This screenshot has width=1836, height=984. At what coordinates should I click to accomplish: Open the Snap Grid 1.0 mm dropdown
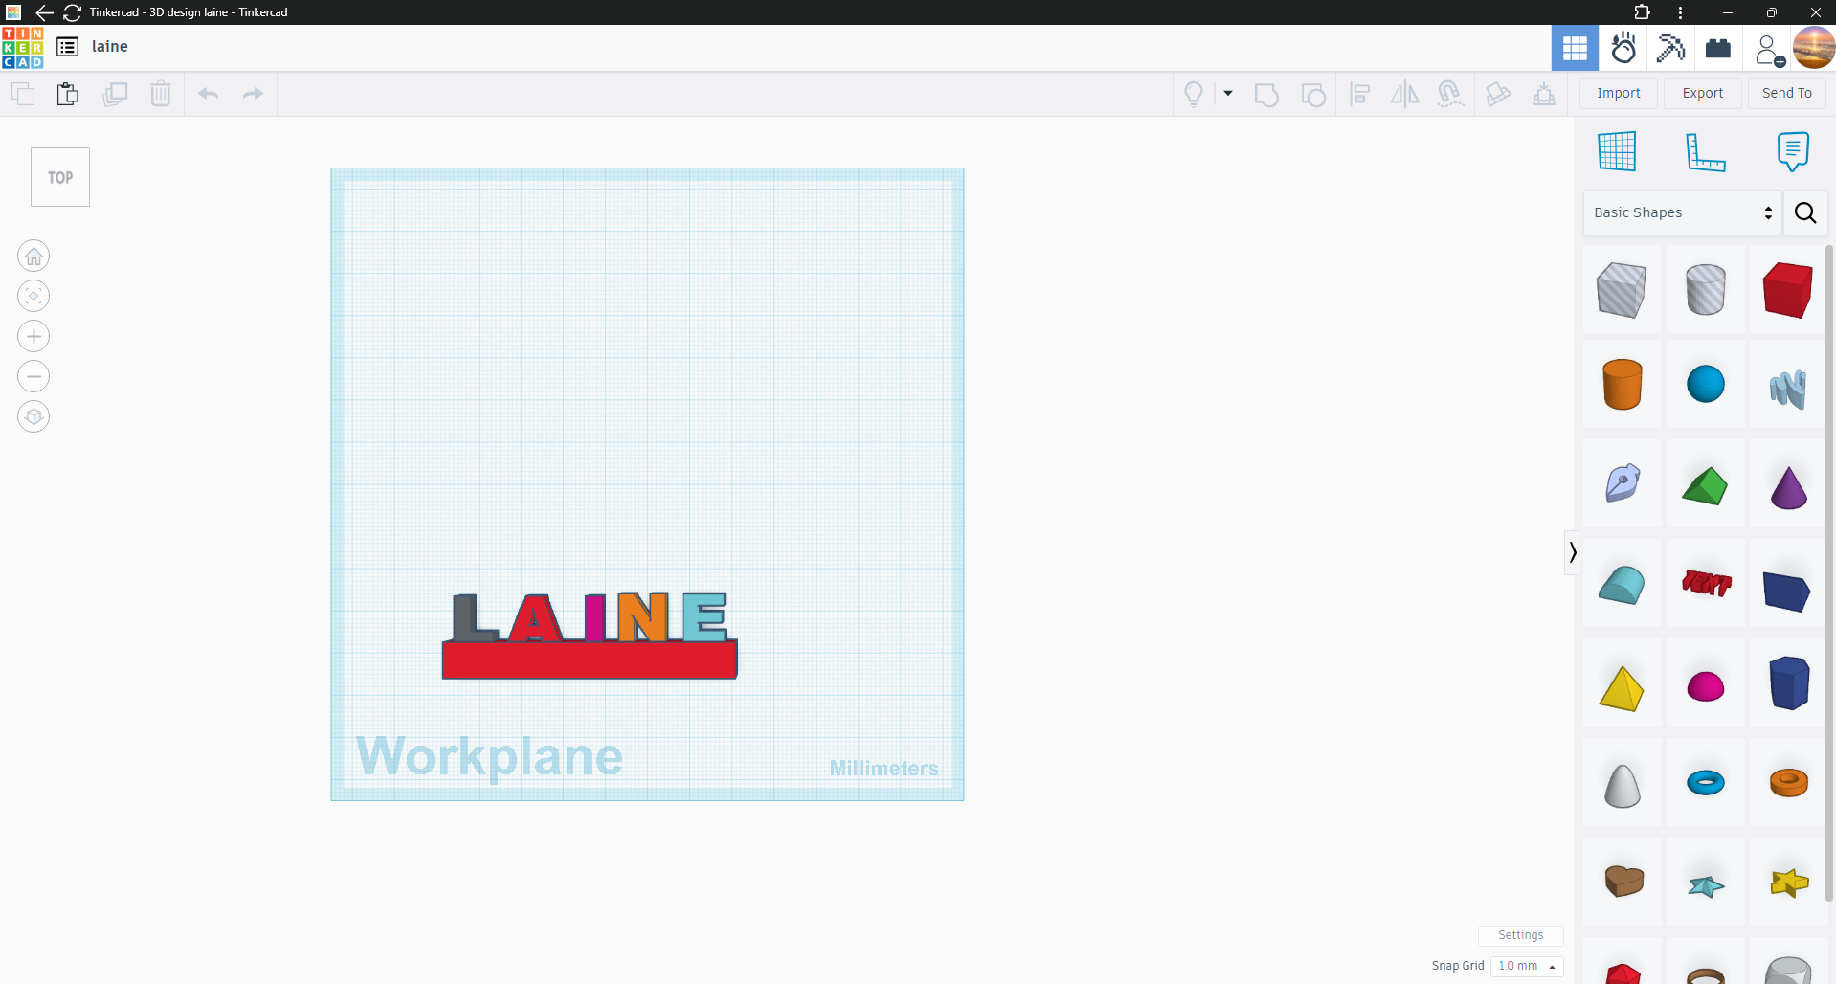click(1528, 966)
